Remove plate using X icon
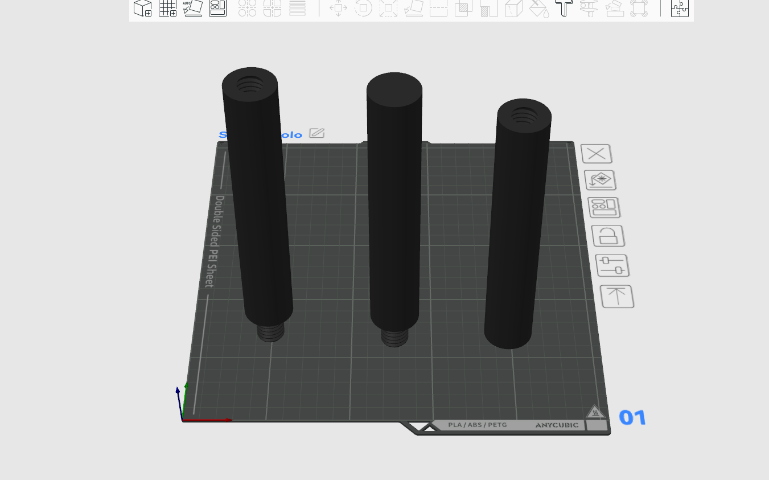Screen dimensions: 769x480 tap(597, 154)
